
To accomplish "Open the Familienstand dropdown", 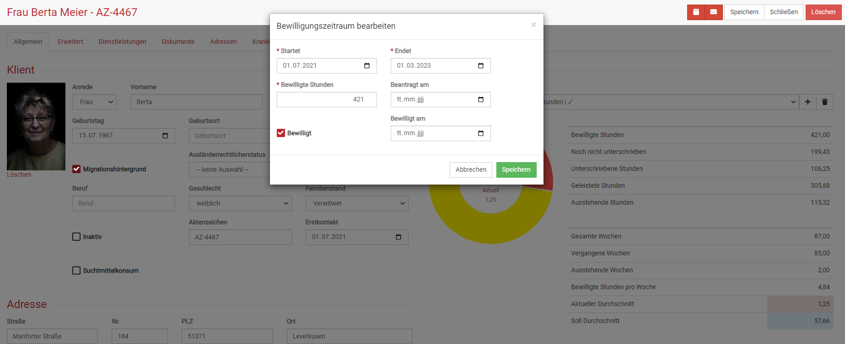I will 356,203.
